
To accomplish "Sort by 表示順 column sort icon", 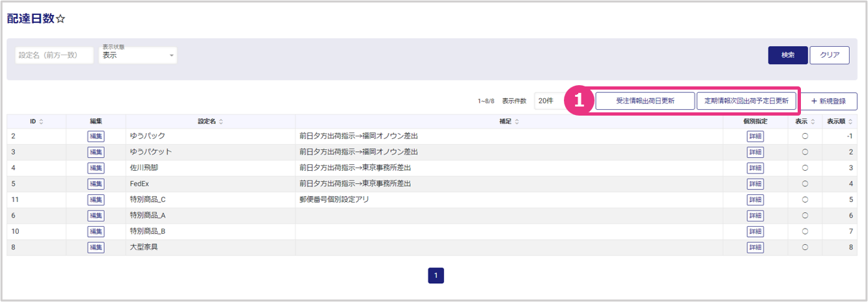I will (x=849, y=121).
